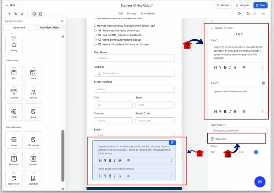Add the Signature element
This screenshot has width=274, height=193.
[33, 179]
